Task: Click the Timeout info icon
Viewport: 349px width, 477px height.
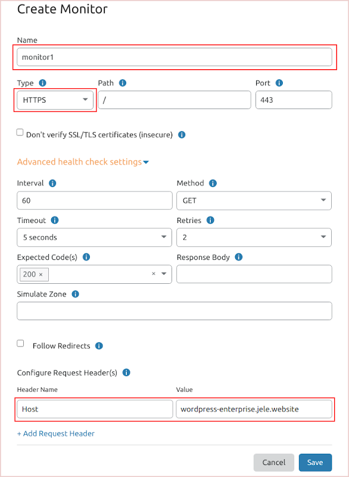Action: 55,220
